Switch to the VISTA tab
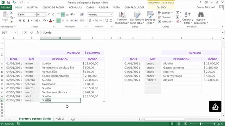This screenshot has height=126, width=225. tap(116, 7)
